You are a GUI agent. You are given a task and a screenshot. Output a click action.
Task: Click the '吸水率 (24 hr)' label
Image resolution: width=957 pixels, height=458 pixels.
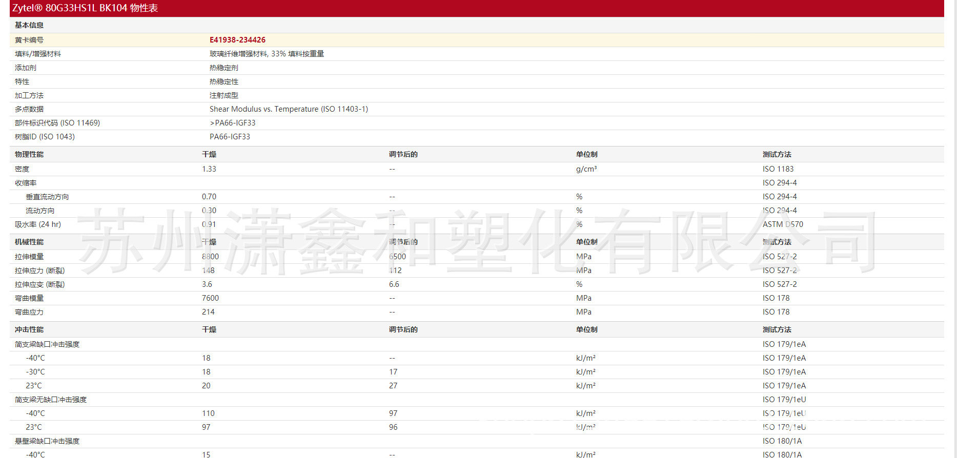pyautogui.click(x=38, y=224)
